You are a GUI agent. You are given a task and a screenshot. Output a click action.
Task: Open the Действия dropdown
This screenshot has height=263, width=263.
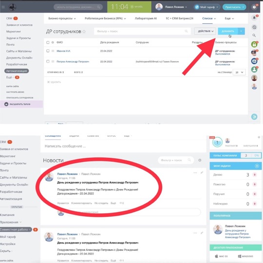pyautogui.click(x=205, y=31)
